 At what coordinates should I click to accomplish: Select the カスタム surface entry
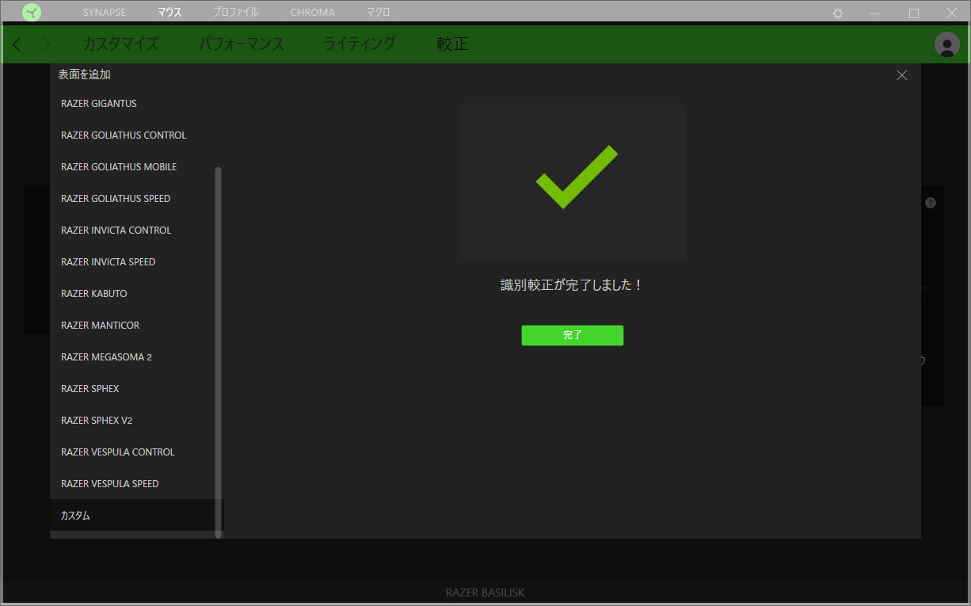point(136,516)
